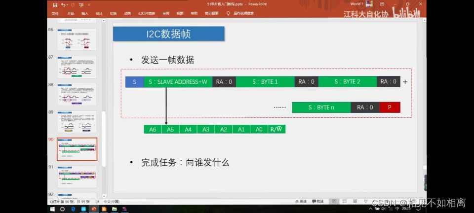Open the 切换 ribbon tab
This screenshot has height=213, width=474.
pos(113,13)
